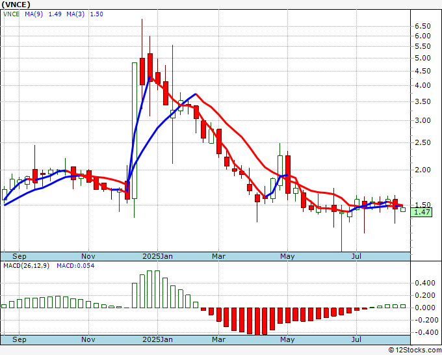Click the 3.00 price axis label

pyautogui.click(x=422, y=120)
